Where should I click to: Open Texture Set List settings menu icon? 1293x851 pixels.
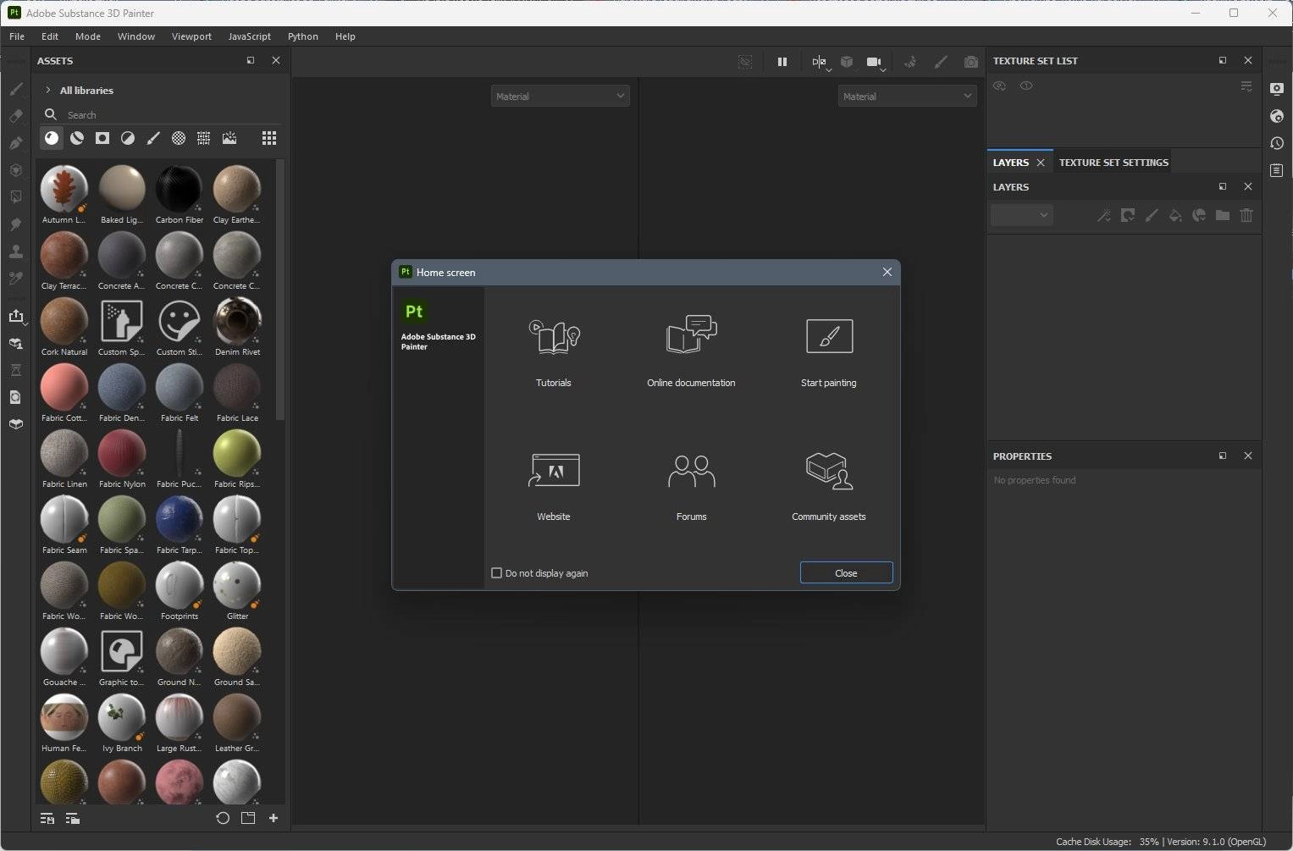coord(1246,86)
